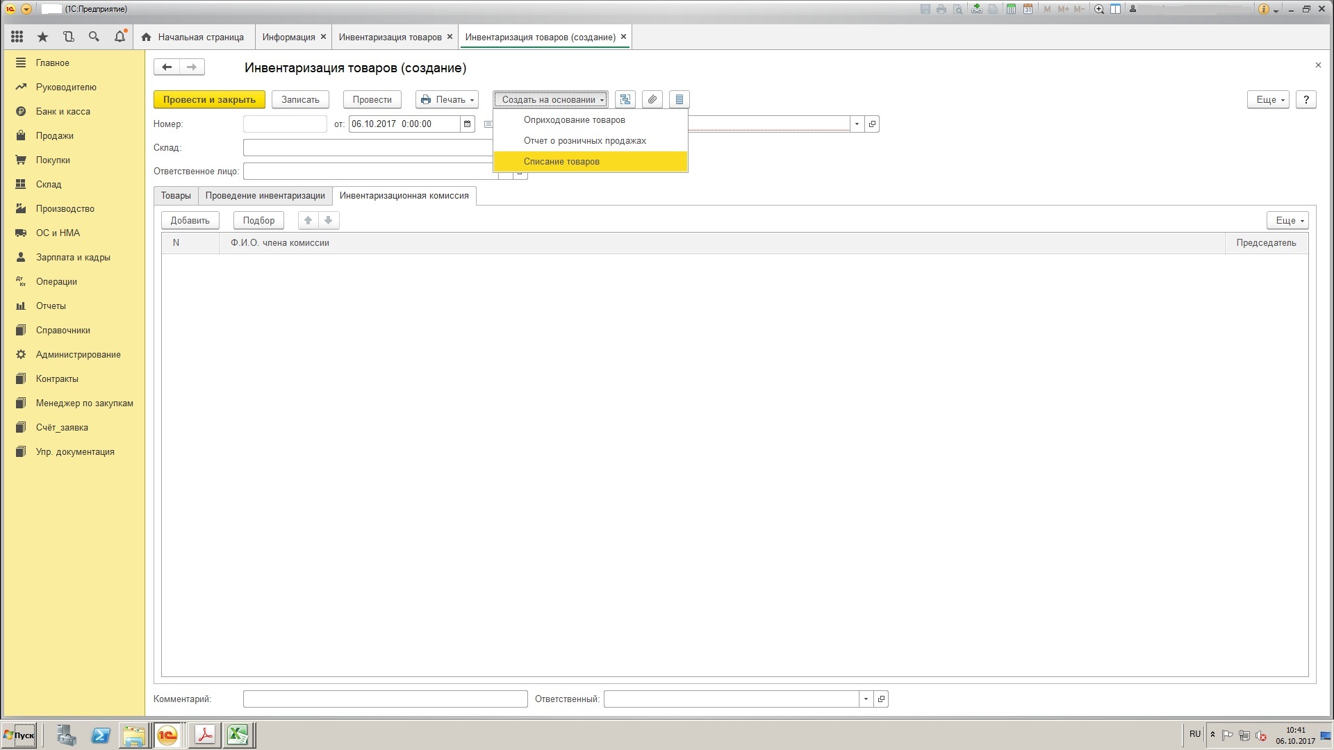Screen dimensions: 1334x750
Task: Open the help question mark button
Action: click(x=1306, y=99)
